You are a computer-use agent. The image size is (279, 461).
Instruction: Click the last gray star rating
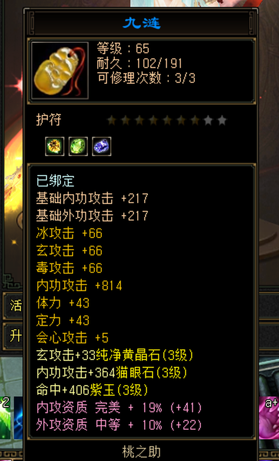point(222,120)
